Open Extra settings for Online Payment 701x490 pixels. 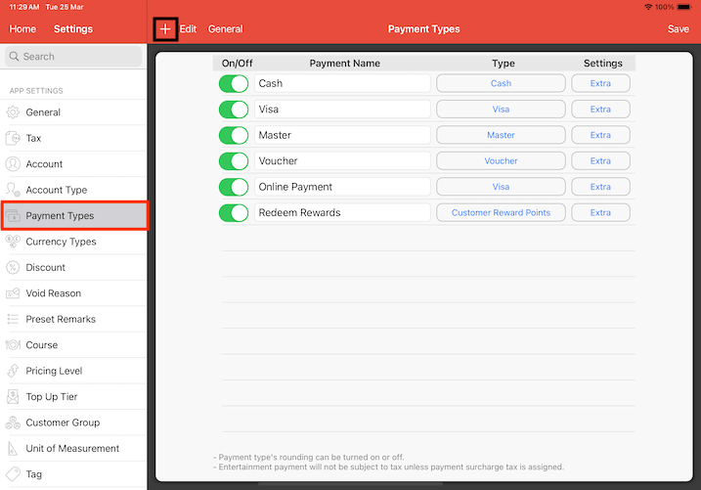(x=600, y=187)
